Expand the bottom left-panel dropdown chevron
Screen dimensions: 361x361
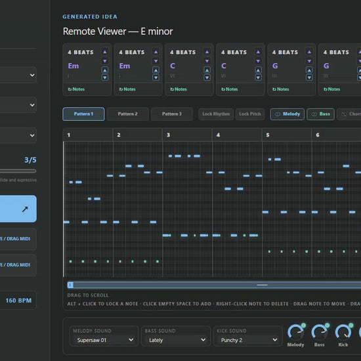32,135
